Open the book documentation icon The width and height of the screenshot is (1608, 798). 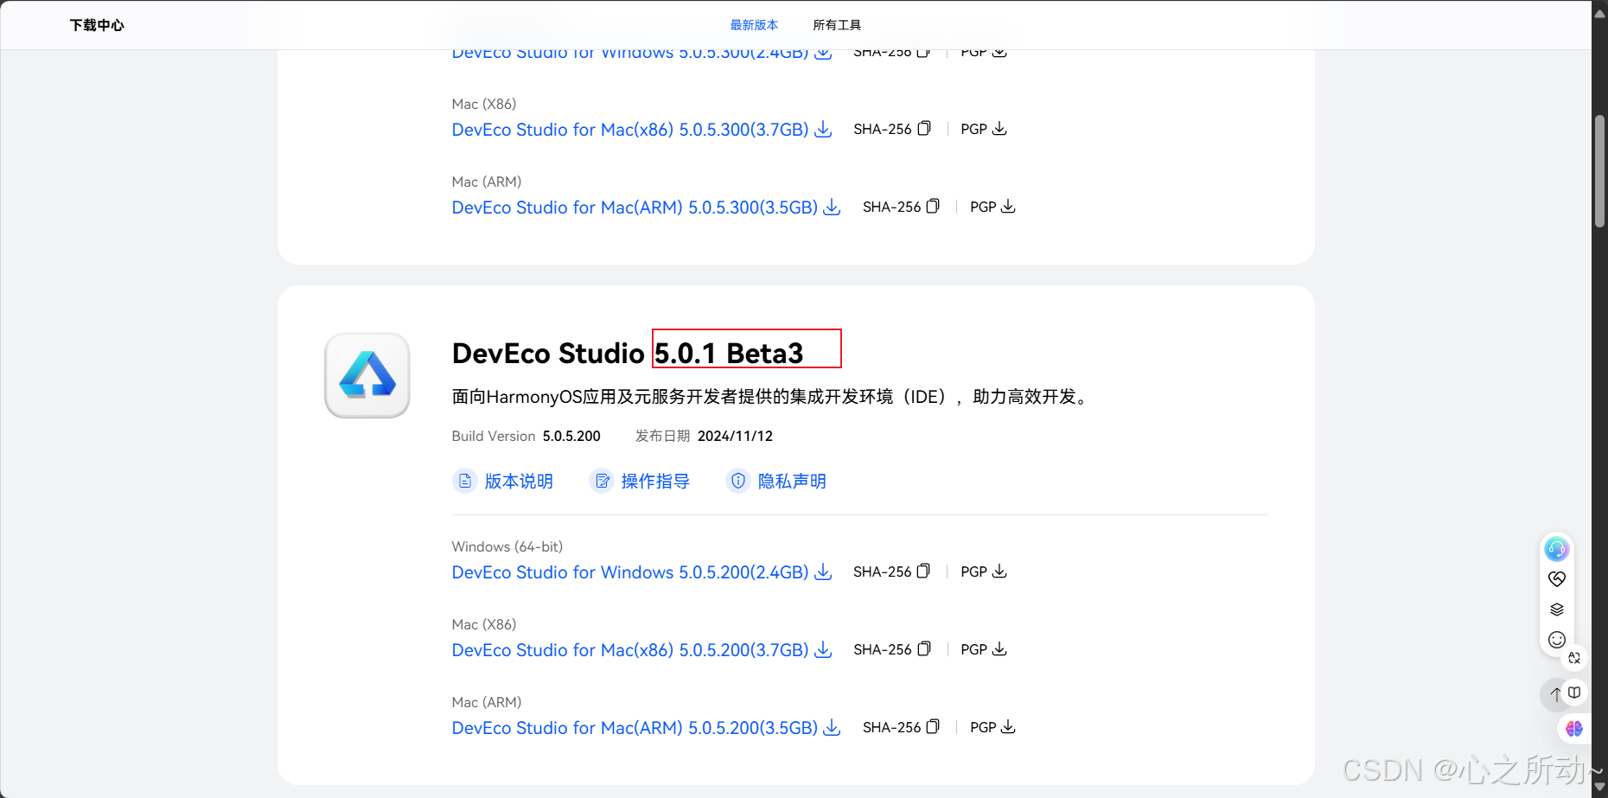[x=1575, y=692]
